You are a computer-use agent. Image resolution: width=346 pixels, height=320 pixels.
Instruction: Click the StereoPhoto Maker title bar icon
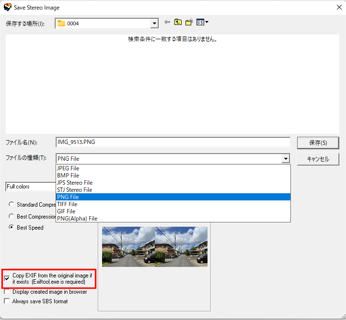coord(8,7)
